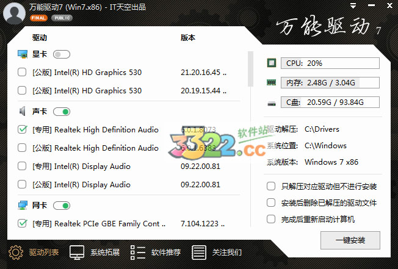Click the gear icon for 驱动列表

pos(16,253)
